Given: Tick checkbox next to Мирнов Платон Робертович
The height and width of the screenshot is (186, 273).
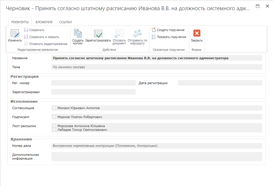Looking at the screenshot, I should tap(54, 117).
